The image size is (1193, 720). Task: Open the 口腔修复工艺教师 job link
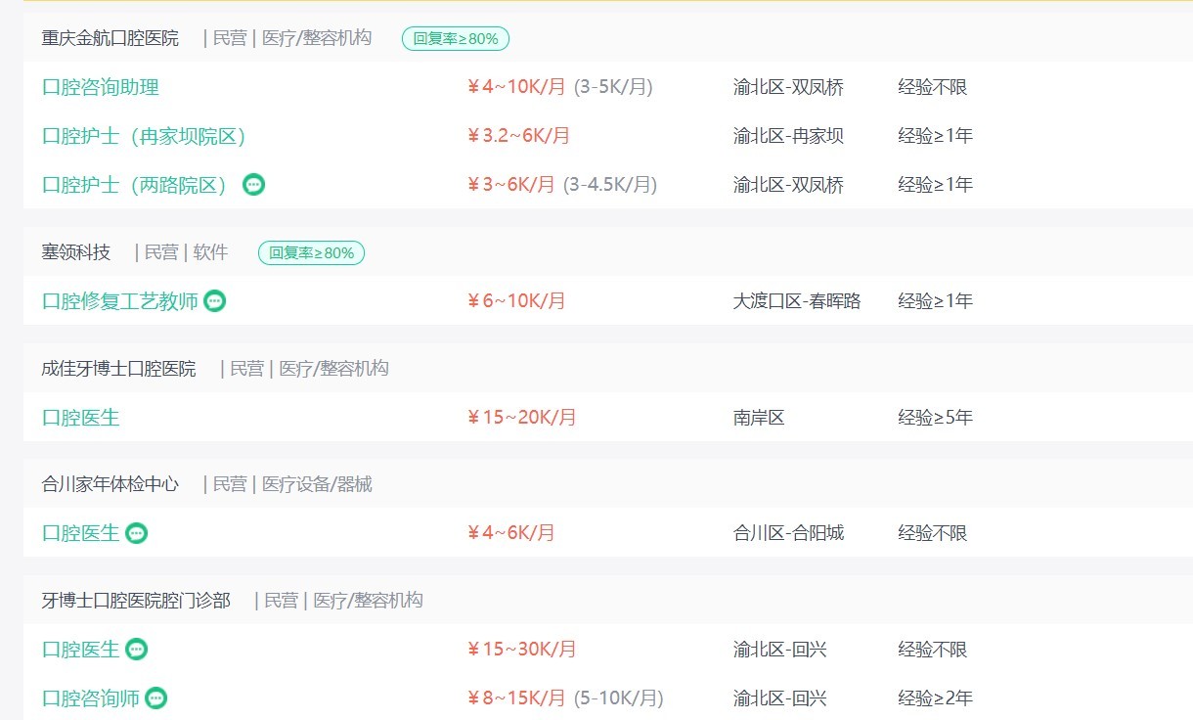click(120, 301)
